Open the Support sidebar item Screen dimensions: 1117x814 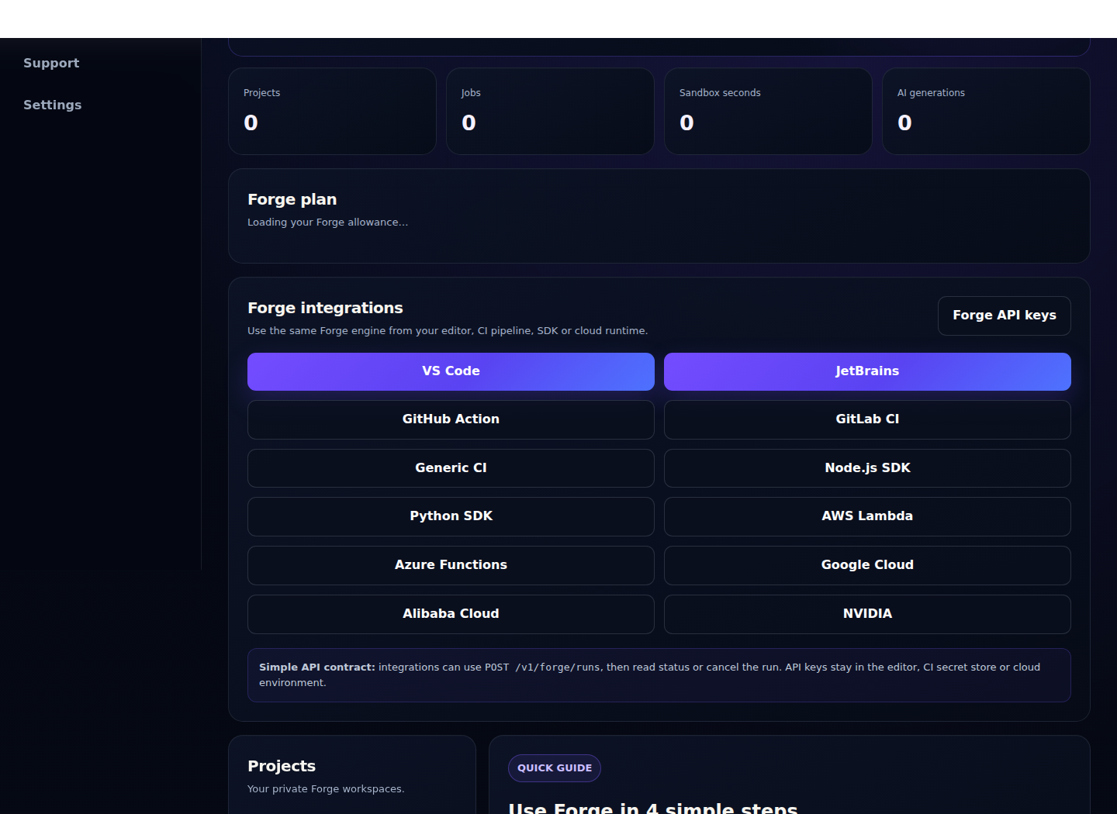pos(51,63)
